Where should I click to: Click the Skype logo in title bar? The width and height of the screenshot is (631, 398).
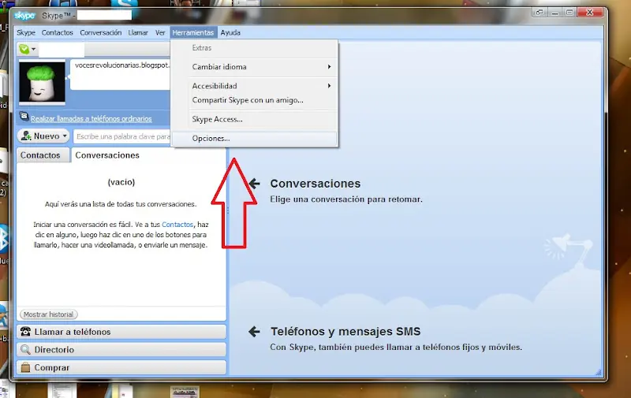coord(24,16)
